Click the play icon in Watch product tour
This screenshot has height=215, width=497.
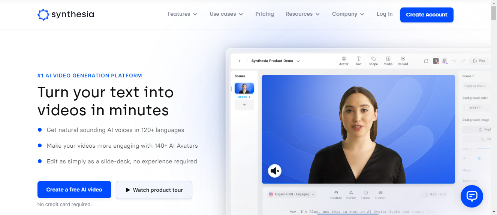[x=128, y=190]
